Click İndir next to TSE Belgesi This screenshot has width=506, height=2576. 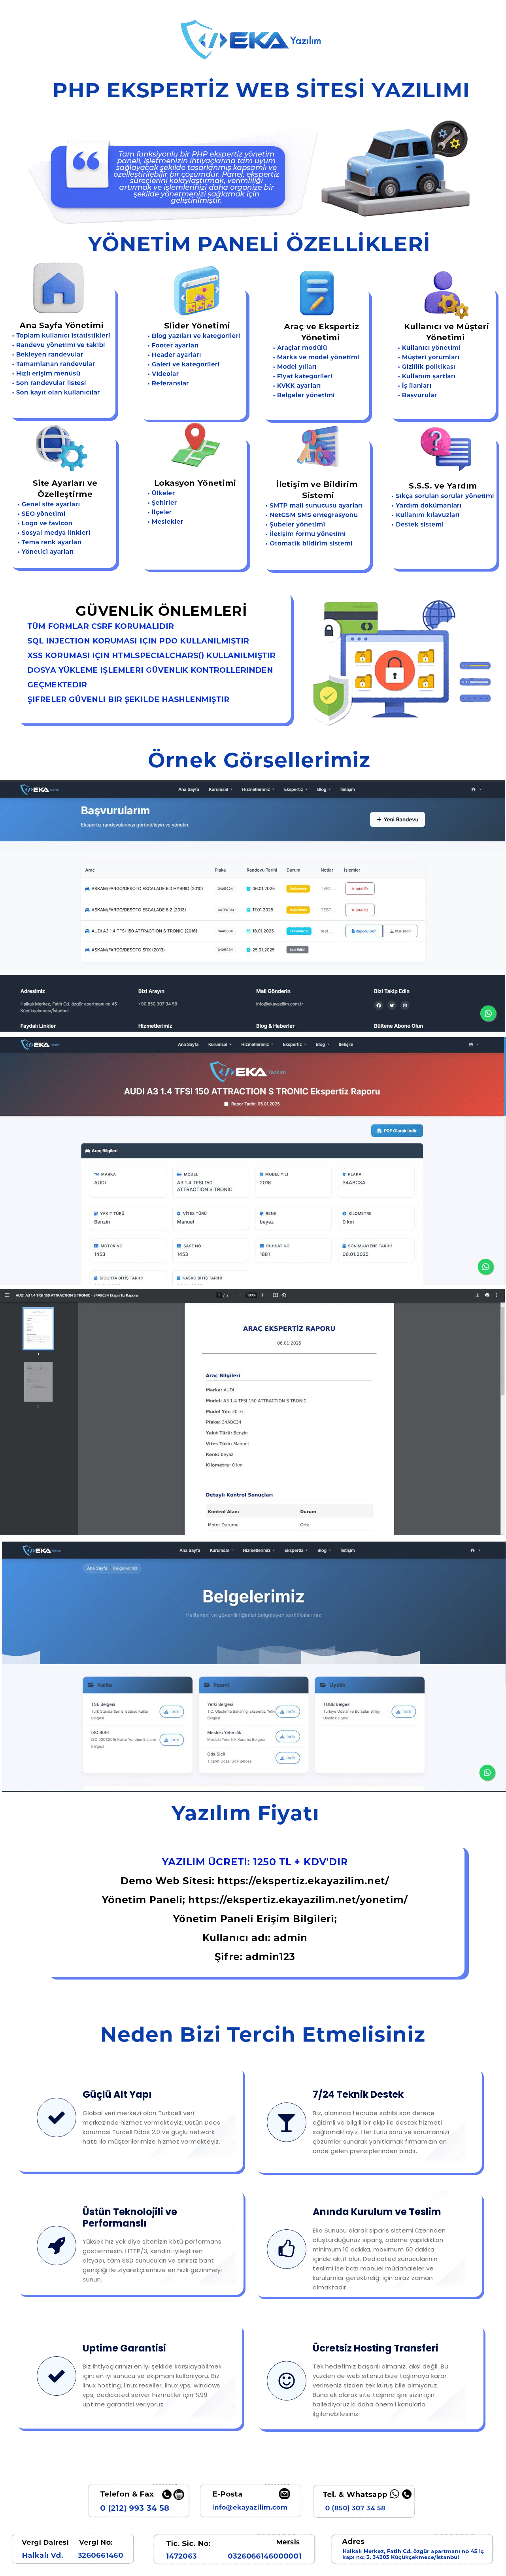click(172, 1711)
